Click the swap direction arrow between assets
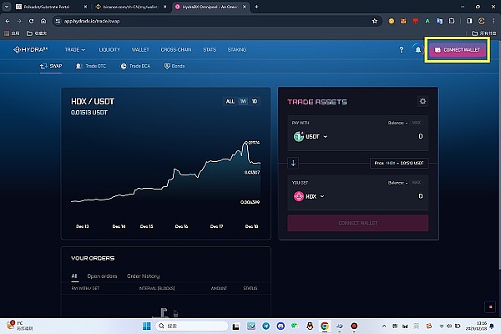 (293, 163)
